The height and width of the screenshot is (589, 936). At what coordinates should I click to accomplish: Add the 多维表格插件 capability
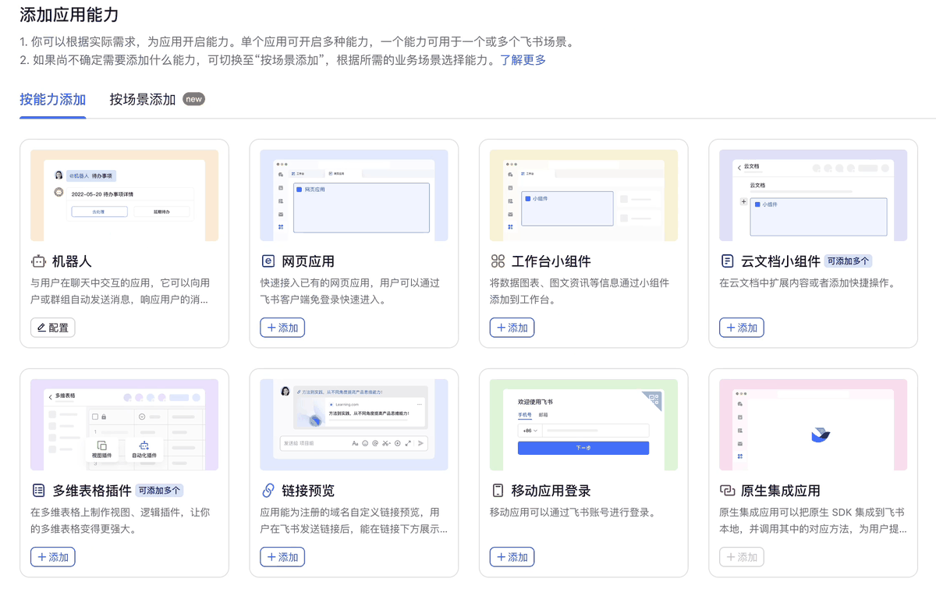pos(53,557)
